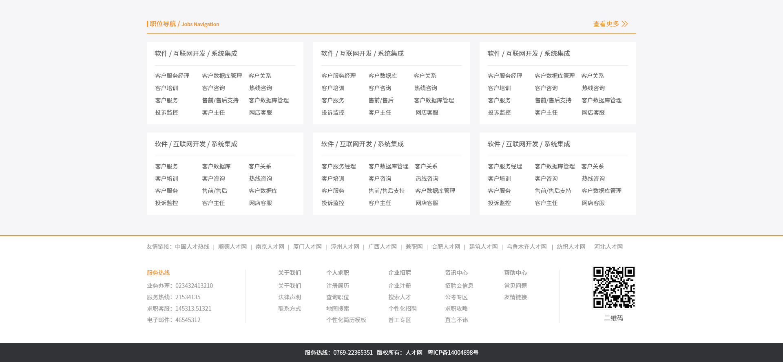Open the 乌鲁木齐人才网 link
Image resolution: width=783 pixels, height=362 pixels.
click(x=526, y=247)
